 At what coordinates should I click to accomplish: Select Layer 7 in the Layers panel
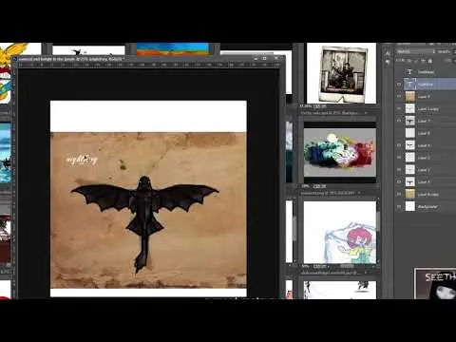426,121
